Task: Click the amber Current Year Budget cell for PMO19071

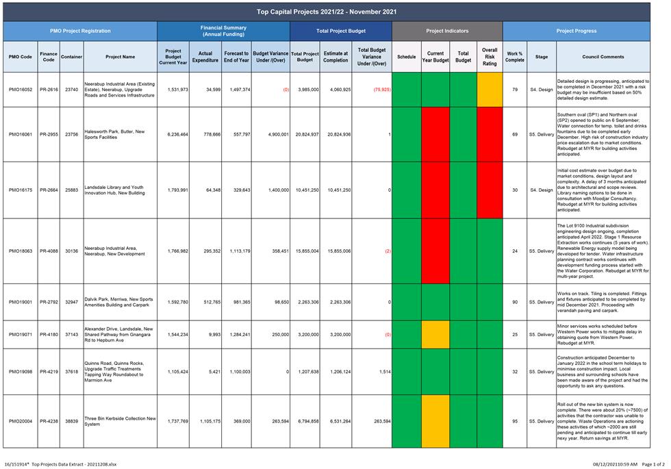Action: coord(435,334)
